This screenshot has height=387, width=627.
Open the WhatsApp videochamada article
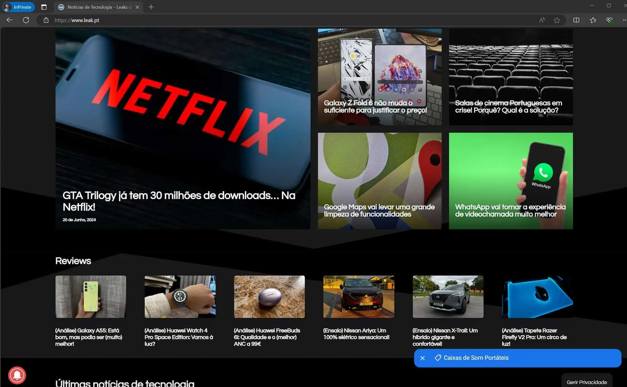coord(511,181)
